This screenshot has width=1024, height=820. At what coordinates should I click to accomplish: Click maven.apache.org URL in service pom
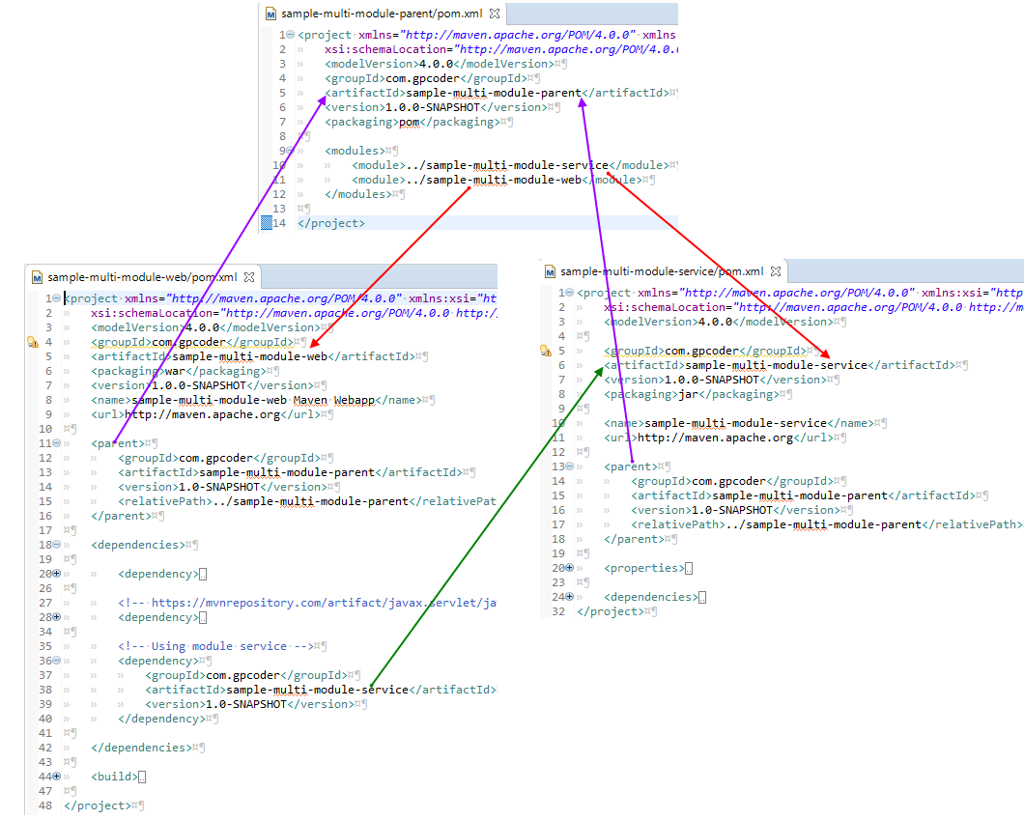click(x=715, y=438)
